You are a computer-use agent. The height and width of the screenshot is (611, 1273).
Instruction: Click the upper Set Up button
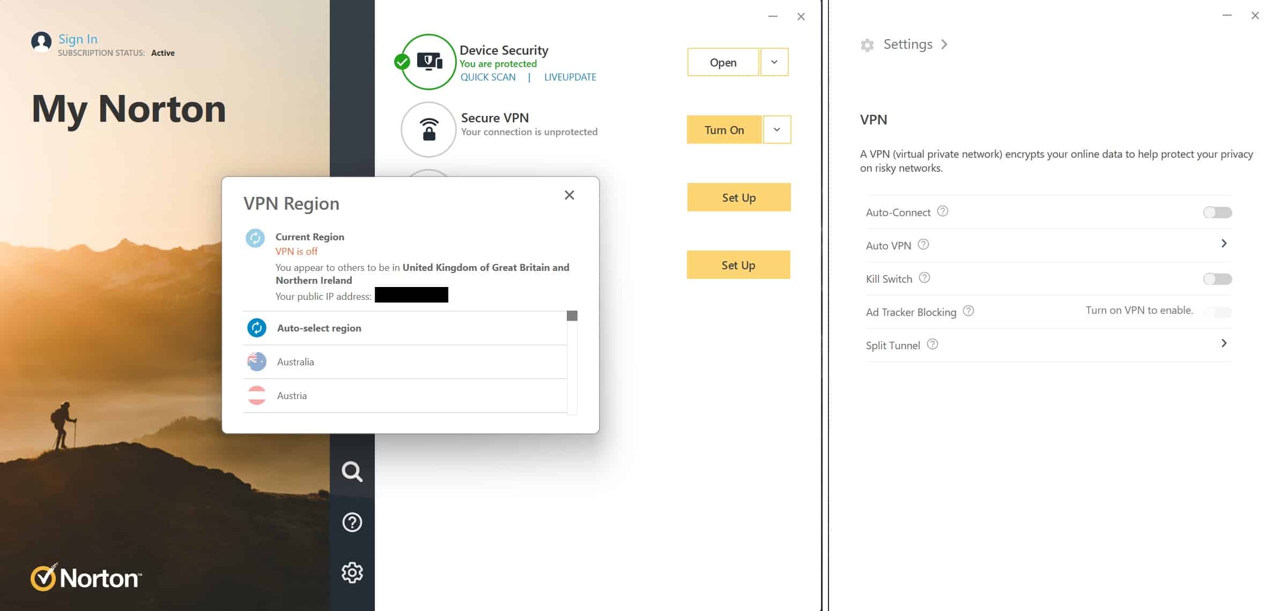[739, 197]
